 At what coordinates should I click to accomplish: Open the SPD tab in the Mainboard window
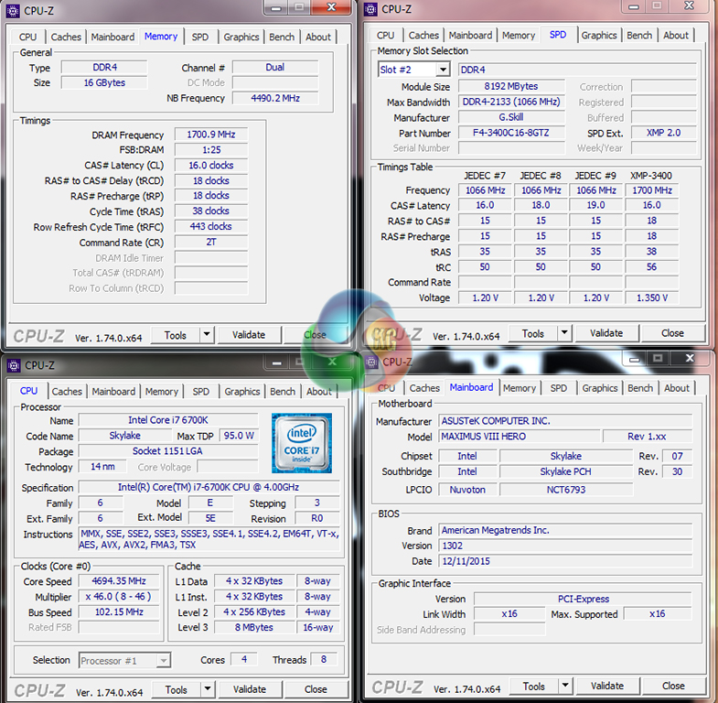559,388
